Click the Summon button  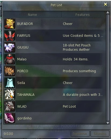tap(80, 134)
